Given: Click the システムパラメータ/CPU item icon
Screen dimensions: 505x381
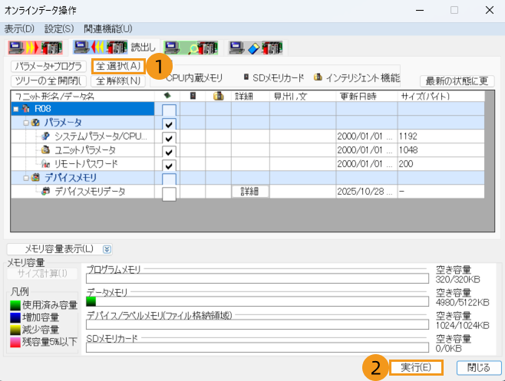Looking at the screenshot, I should pyautogui.click(x=45, y=136).
